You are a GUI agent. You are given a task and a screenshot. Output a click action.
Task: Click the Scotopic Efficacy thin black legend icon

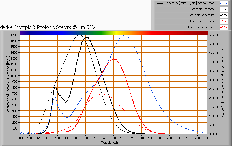(224, 9)
